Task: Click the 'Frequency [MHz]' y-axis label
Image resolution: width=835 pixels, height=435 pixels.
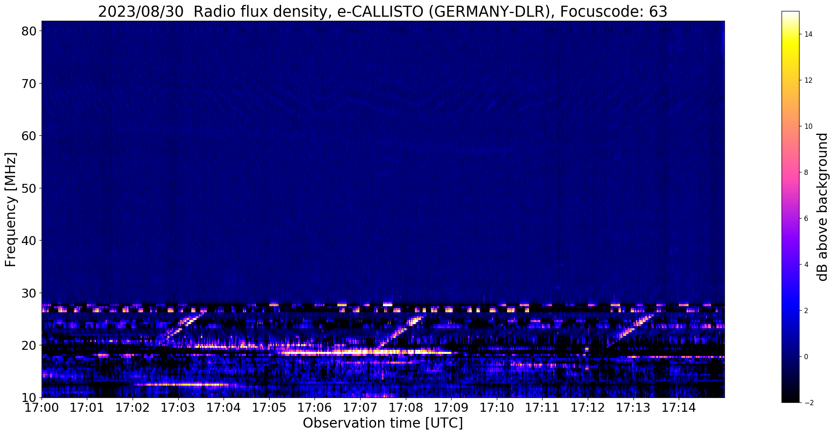Action: point(11,210)
